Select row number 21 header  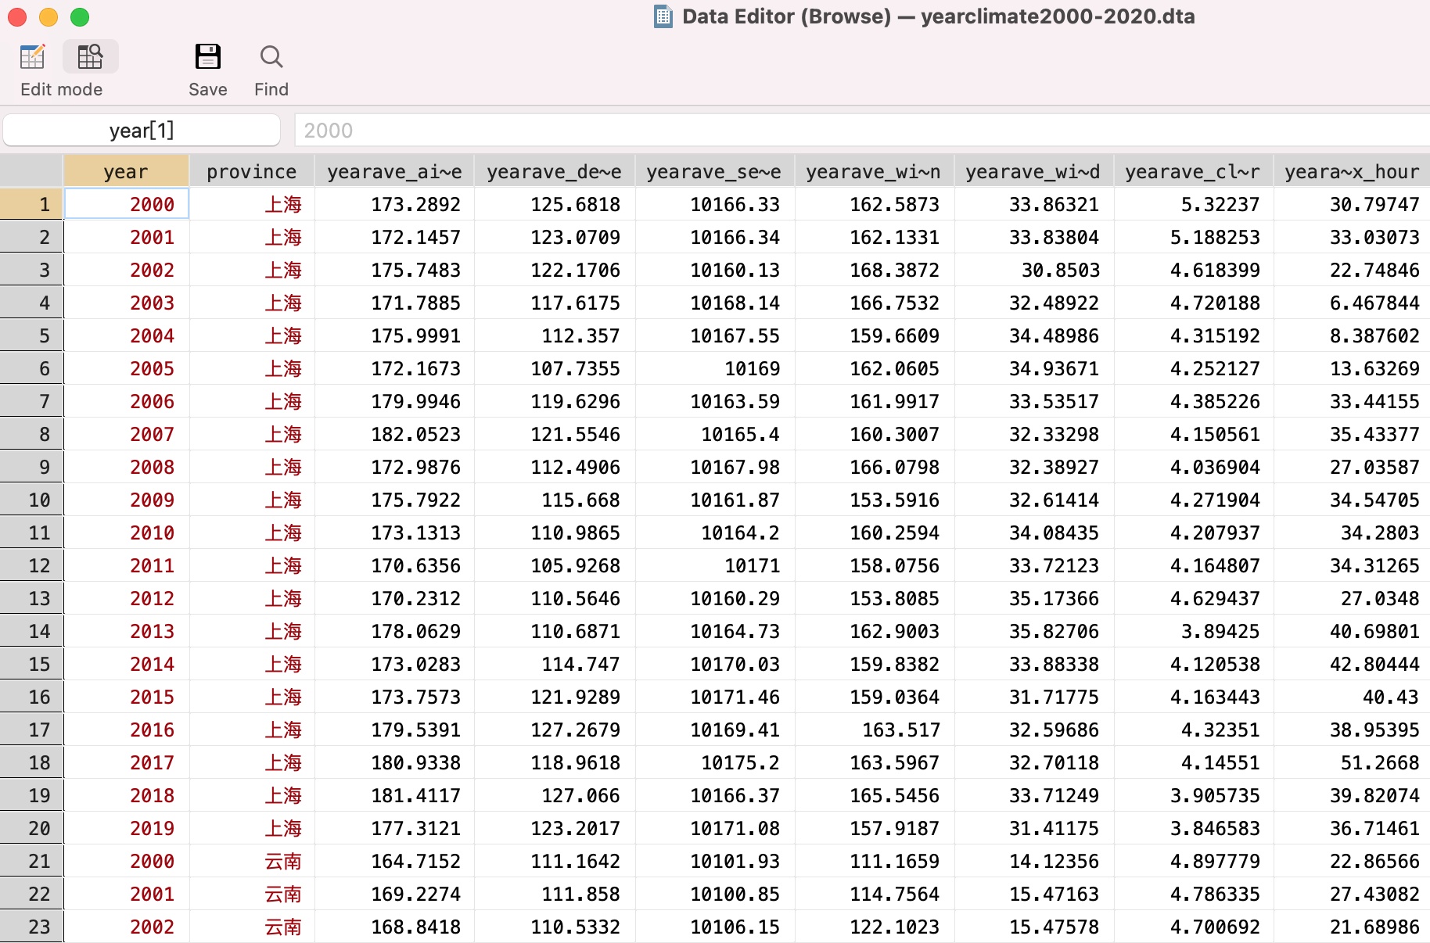[31, 861]
